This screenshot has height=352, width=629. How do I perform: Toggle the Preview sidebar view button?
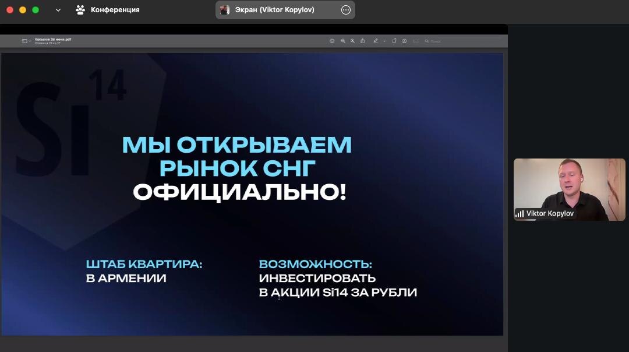(24, 41)
